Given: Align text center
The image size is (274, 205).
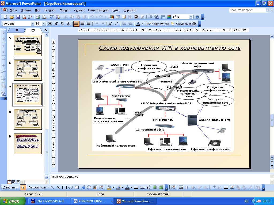Looking at the screenshot, I should 82,24.
